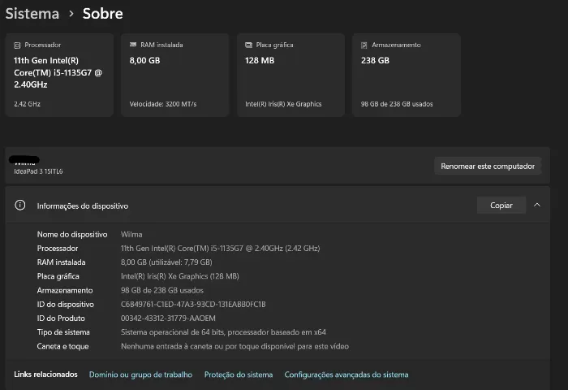
Task: Click 98 GB de 238 GB usados in the storage card
Action: click(397, 104)
